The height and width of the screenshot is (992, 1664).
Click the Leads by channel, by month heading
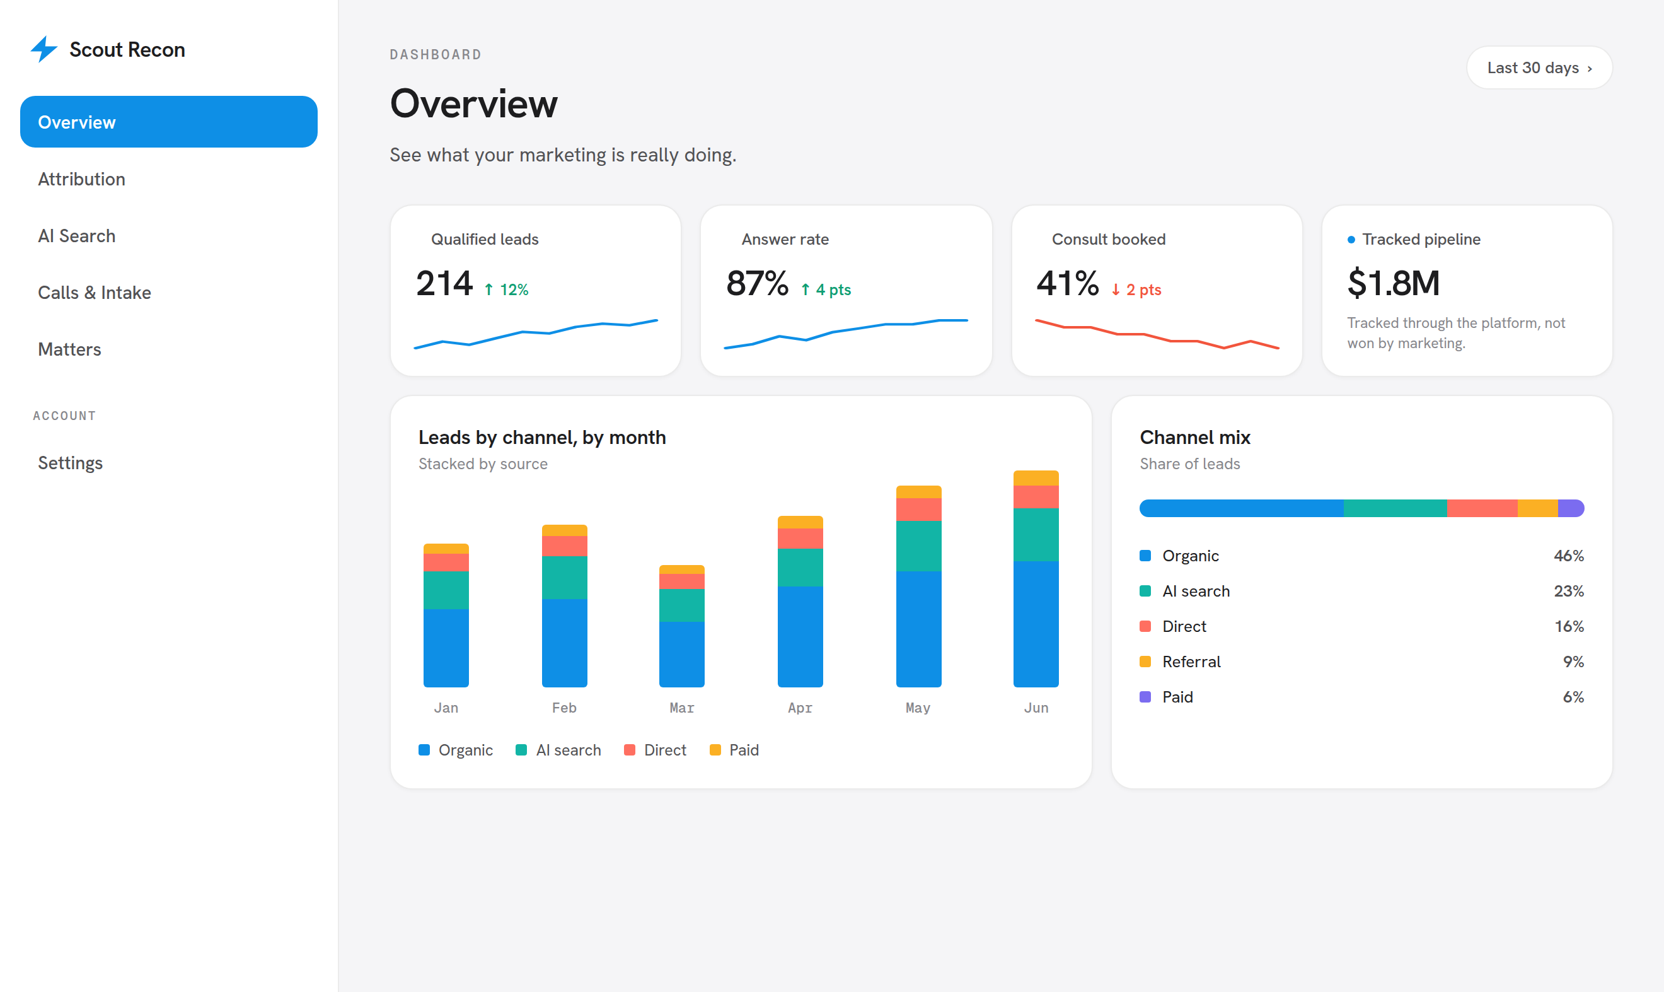point(543,437)
